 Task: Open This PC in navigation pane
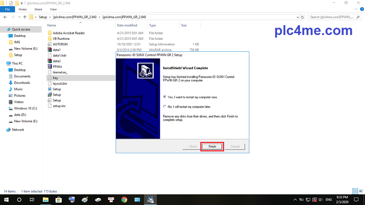pos(17,63)
